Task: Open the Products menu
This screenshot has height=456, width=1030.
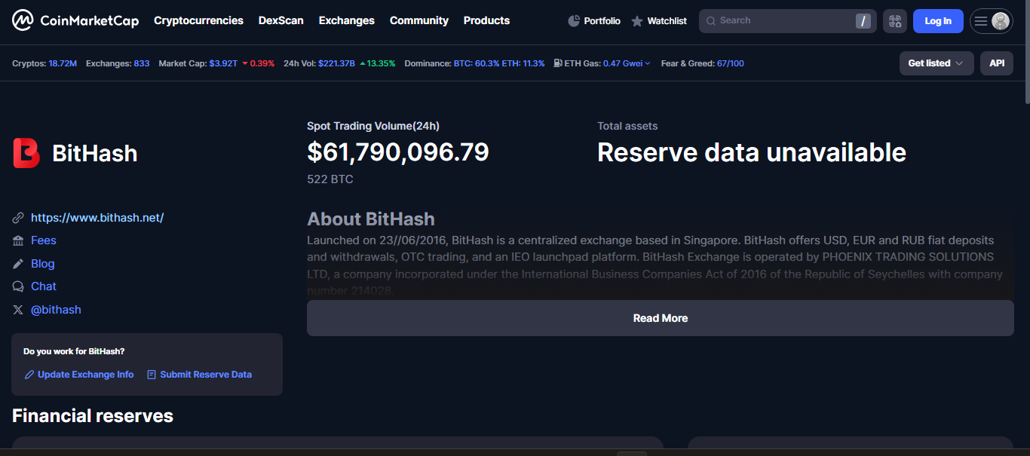Action: [x=486, y=20]
